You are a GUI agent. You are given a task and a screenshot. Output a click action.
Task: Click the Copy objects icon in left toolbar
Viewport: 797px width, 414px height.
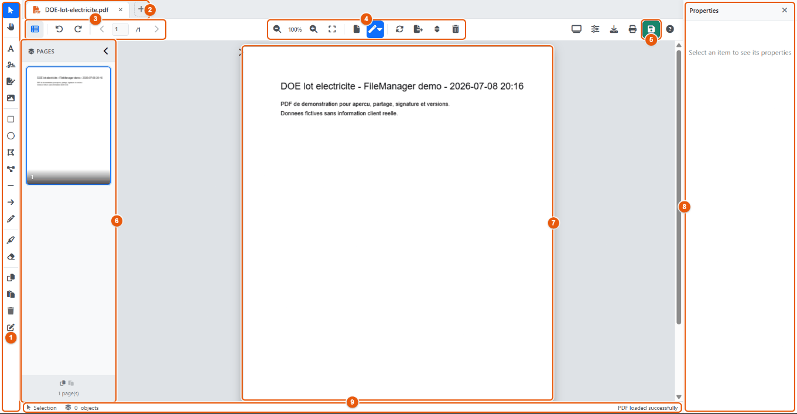11,278
